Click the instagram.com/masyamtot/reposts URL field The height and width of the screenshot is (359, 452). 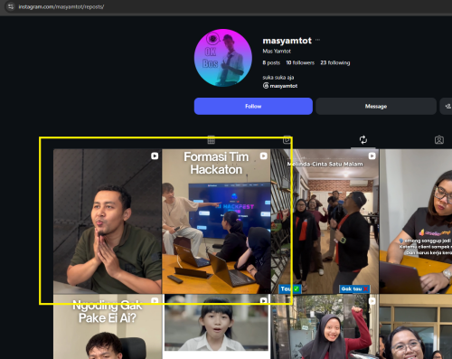click(x=61, y=6)
